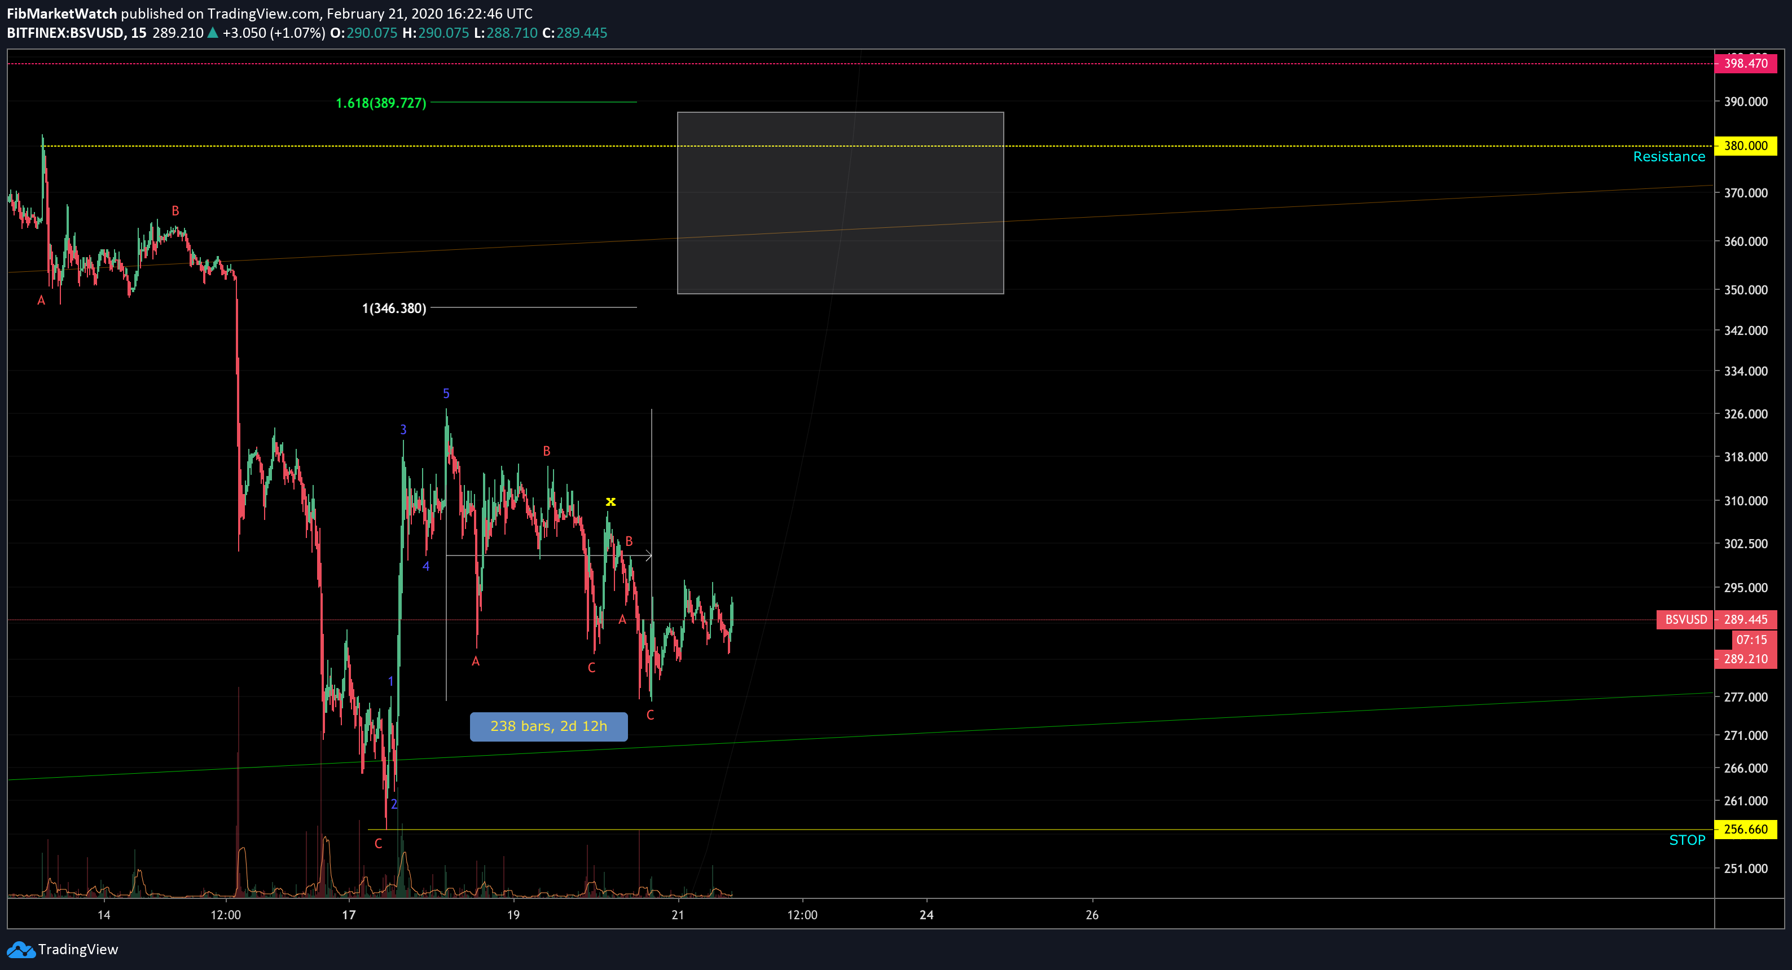Click the FibMarketWatch author name

(x=62, y=13)
